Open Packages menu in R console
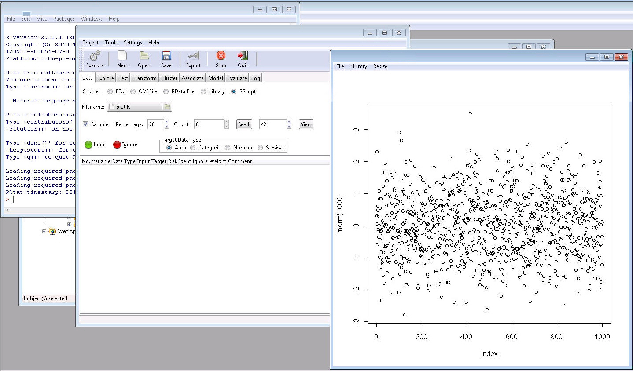Screen dimensions: 633x371 coord(64,19)
